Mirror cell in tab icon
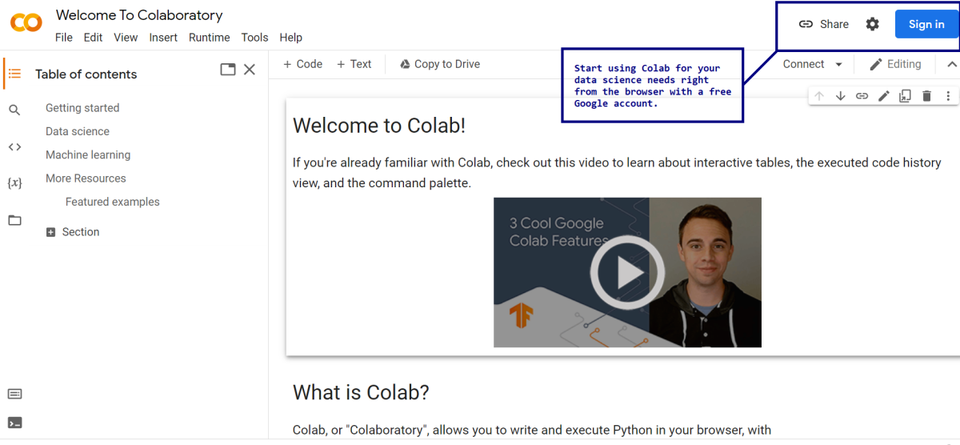The width and height of the screenshot is (960, 445). pos(905,96)
